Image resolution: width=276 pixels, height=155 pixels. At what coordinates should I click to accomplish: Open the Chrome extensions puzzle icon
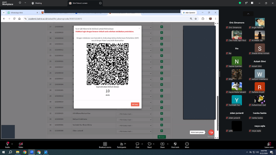click(203, 19)
